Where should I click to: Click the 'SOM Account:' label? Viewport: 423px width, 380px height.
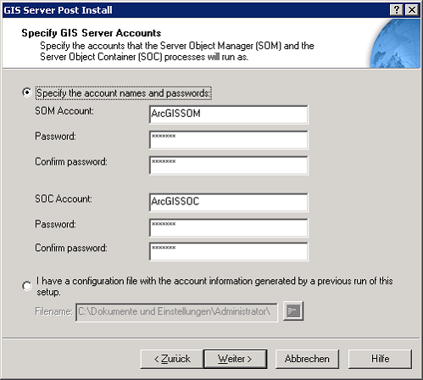(64, 111)
